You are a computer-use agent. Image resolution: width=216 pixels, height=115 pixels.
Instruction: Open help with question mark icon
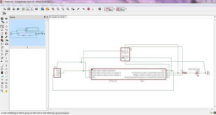point(100,9)
